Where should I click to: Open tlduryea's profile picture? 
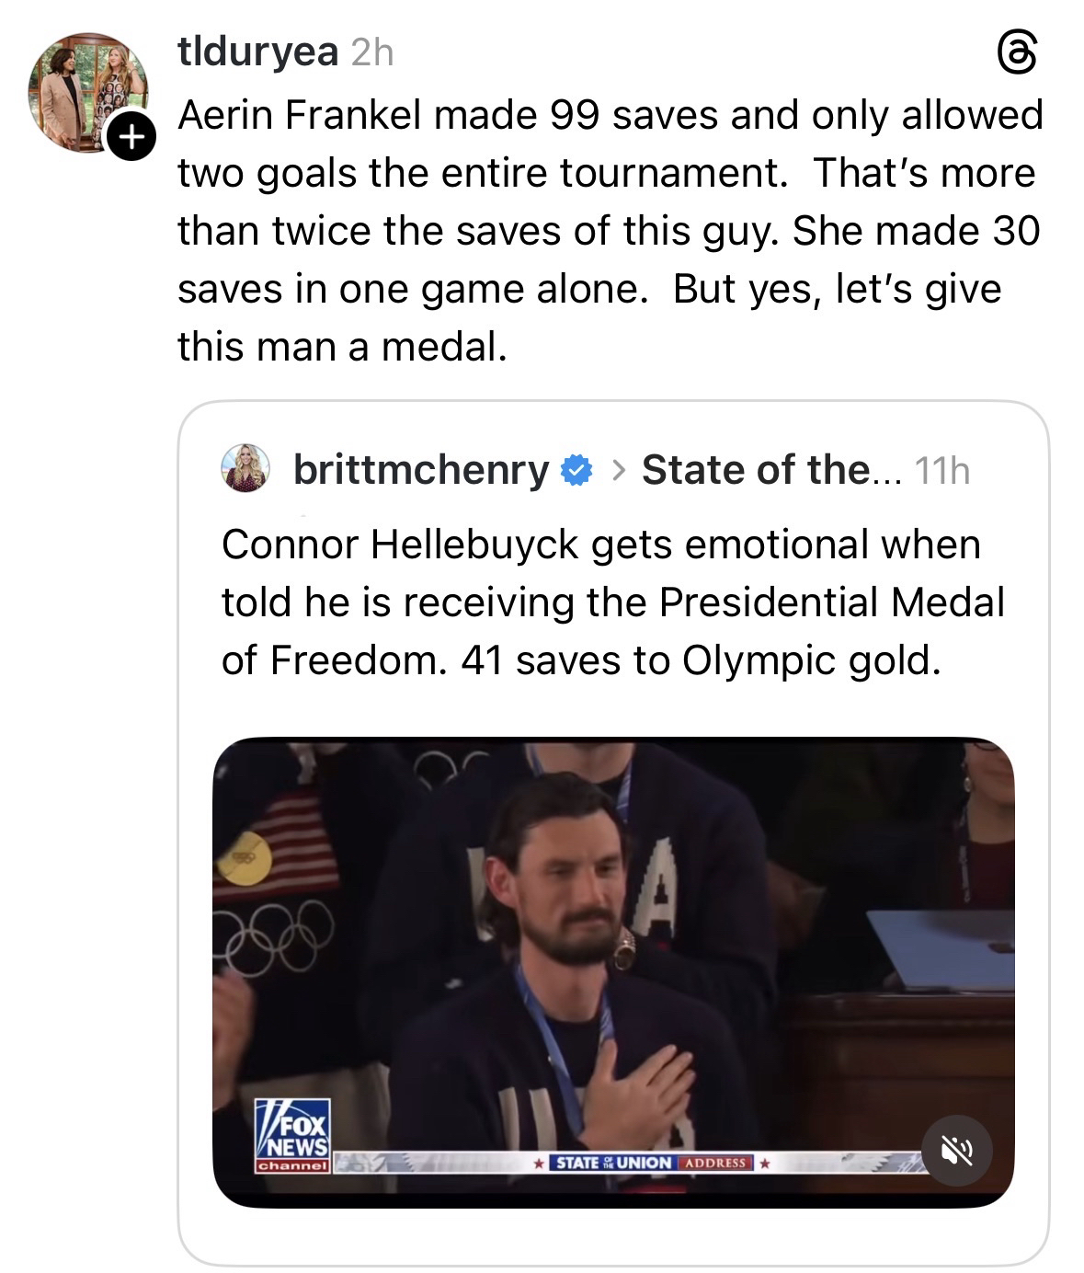pos(87,92)
